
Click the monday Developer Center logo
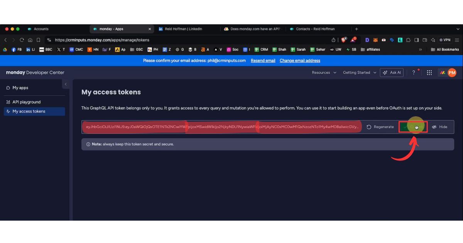pos(35,73)
